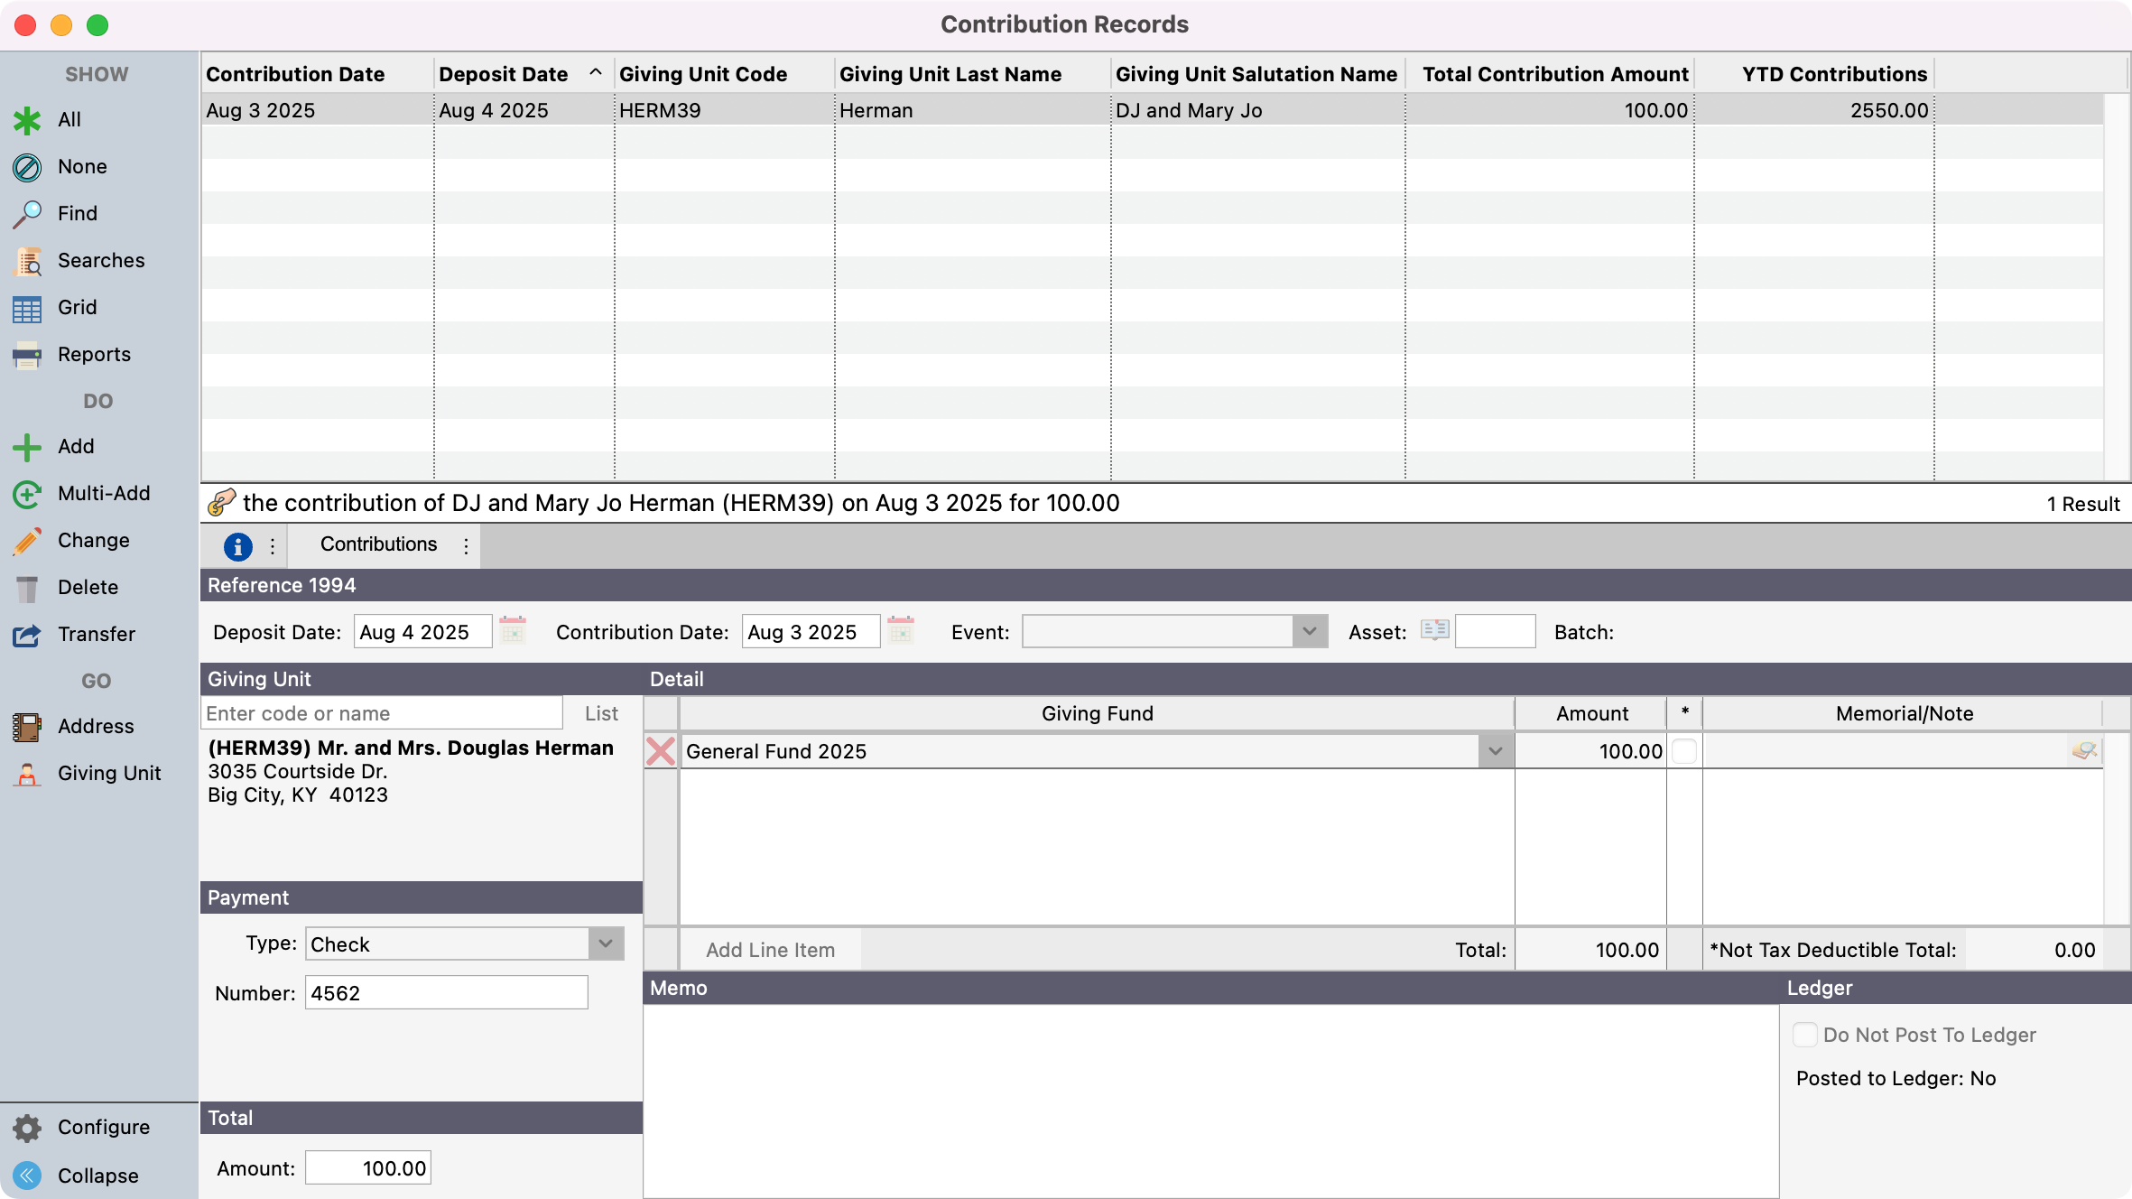Click the Transfer icon in the sidebar

click(x=26, y=634)
